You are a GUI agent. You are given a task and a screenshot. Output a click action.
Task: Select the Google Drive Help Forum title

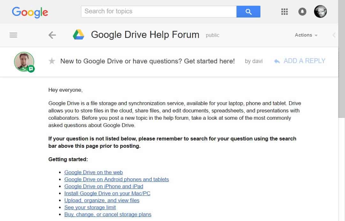145,34
